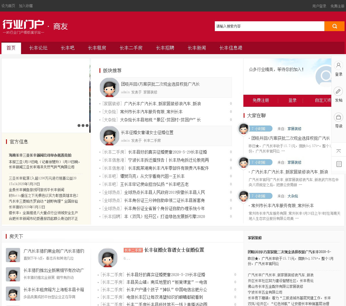Open post 谭樊马克：从文字看商代图
The image size is (346, 306).
(152, 176)
